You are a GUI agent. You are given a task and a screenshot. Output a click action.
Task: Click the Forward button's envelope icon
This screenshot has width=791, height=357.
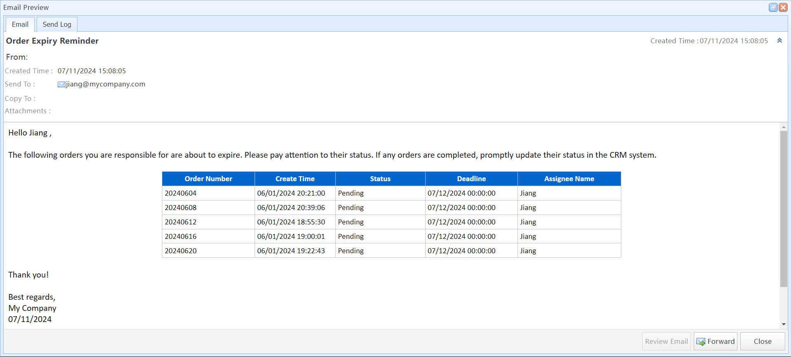pyautogui.click(x=701, y=342)
